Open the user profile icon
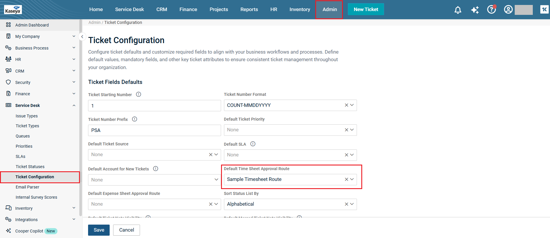Screen dimensions: 550x238 coord(508,10)
